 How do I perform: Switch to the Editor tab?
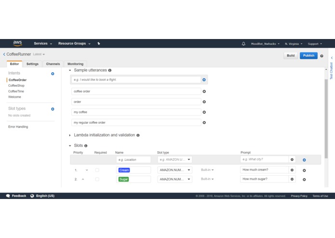[x=14, y=64]
